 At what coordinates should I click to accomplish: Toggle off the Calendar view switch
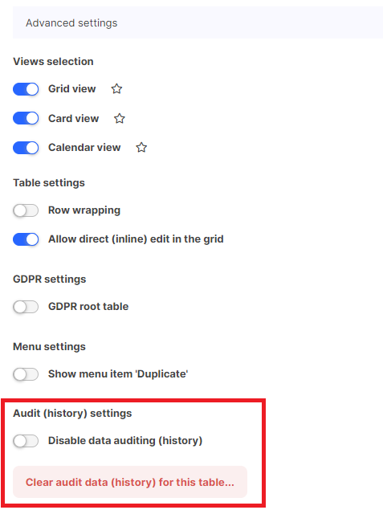coord(26,148)
